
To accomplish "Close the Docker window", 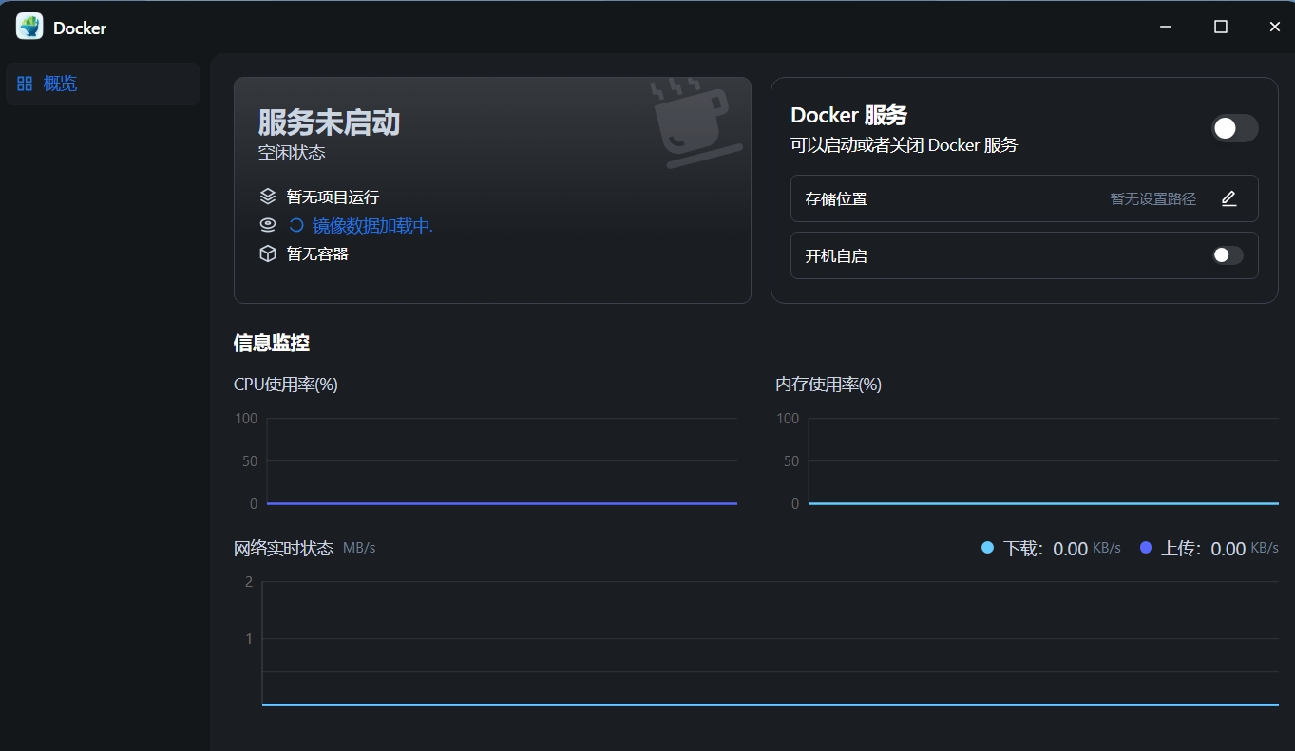I will coord(1274,27).
